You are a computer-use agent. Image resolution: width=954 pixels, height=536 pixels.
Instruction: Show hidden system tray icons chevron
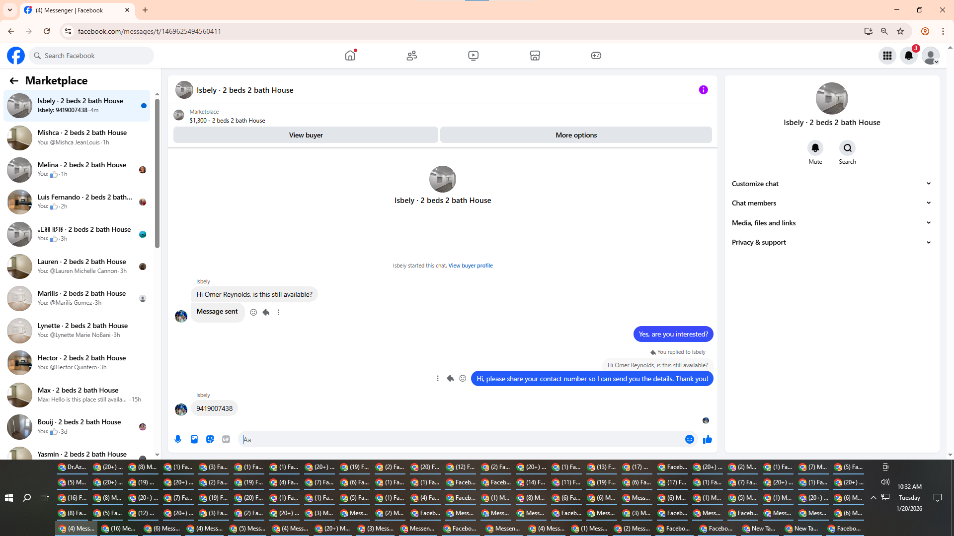click(873, 497)
